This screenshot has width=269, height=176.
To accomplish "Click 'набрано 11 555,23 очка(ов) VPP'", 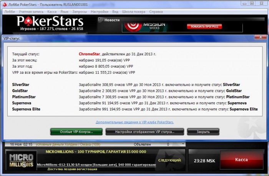I will click(x=107, y=72).
